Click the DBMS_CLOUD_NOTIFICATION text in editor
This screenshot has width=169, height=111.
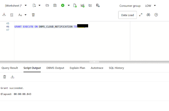(56, 27)
